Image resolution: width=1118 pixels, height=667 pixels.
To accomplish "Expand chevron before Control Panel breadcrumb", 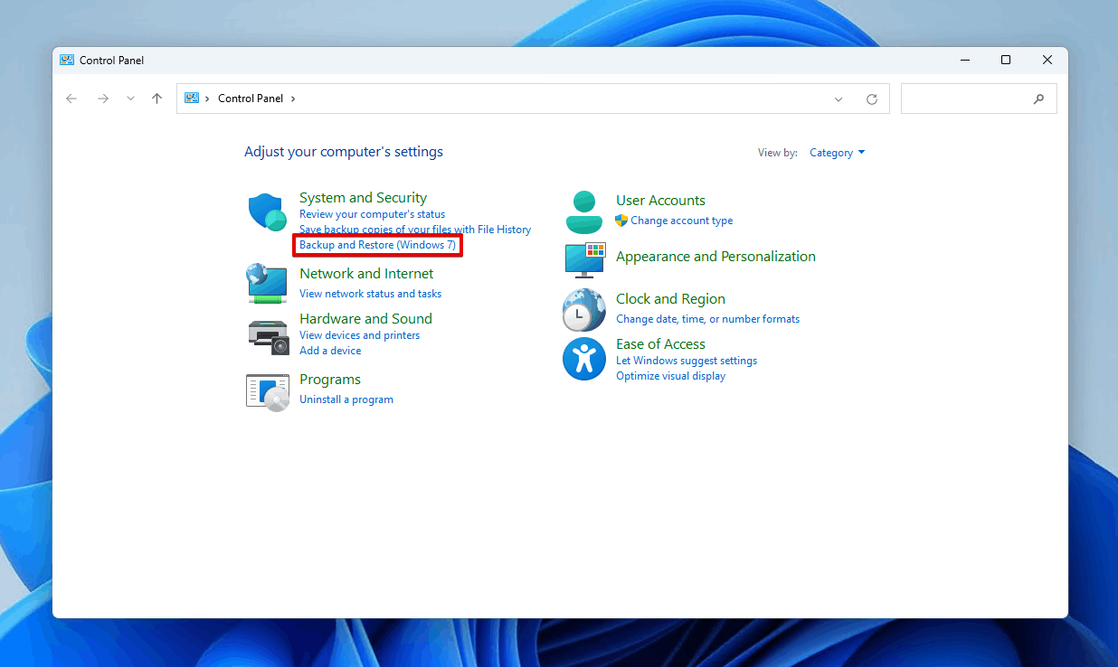I will coord(207,99).
